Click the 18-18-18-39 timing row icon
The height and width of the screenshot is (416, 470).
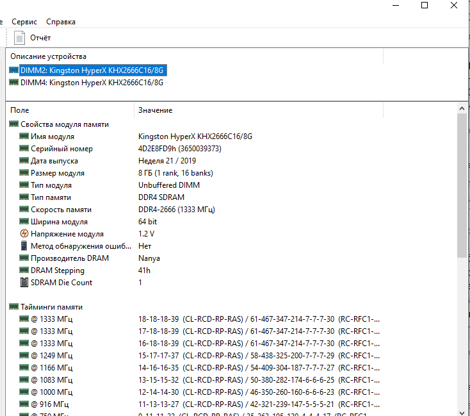pyautogui.click(x=24, y=319)
